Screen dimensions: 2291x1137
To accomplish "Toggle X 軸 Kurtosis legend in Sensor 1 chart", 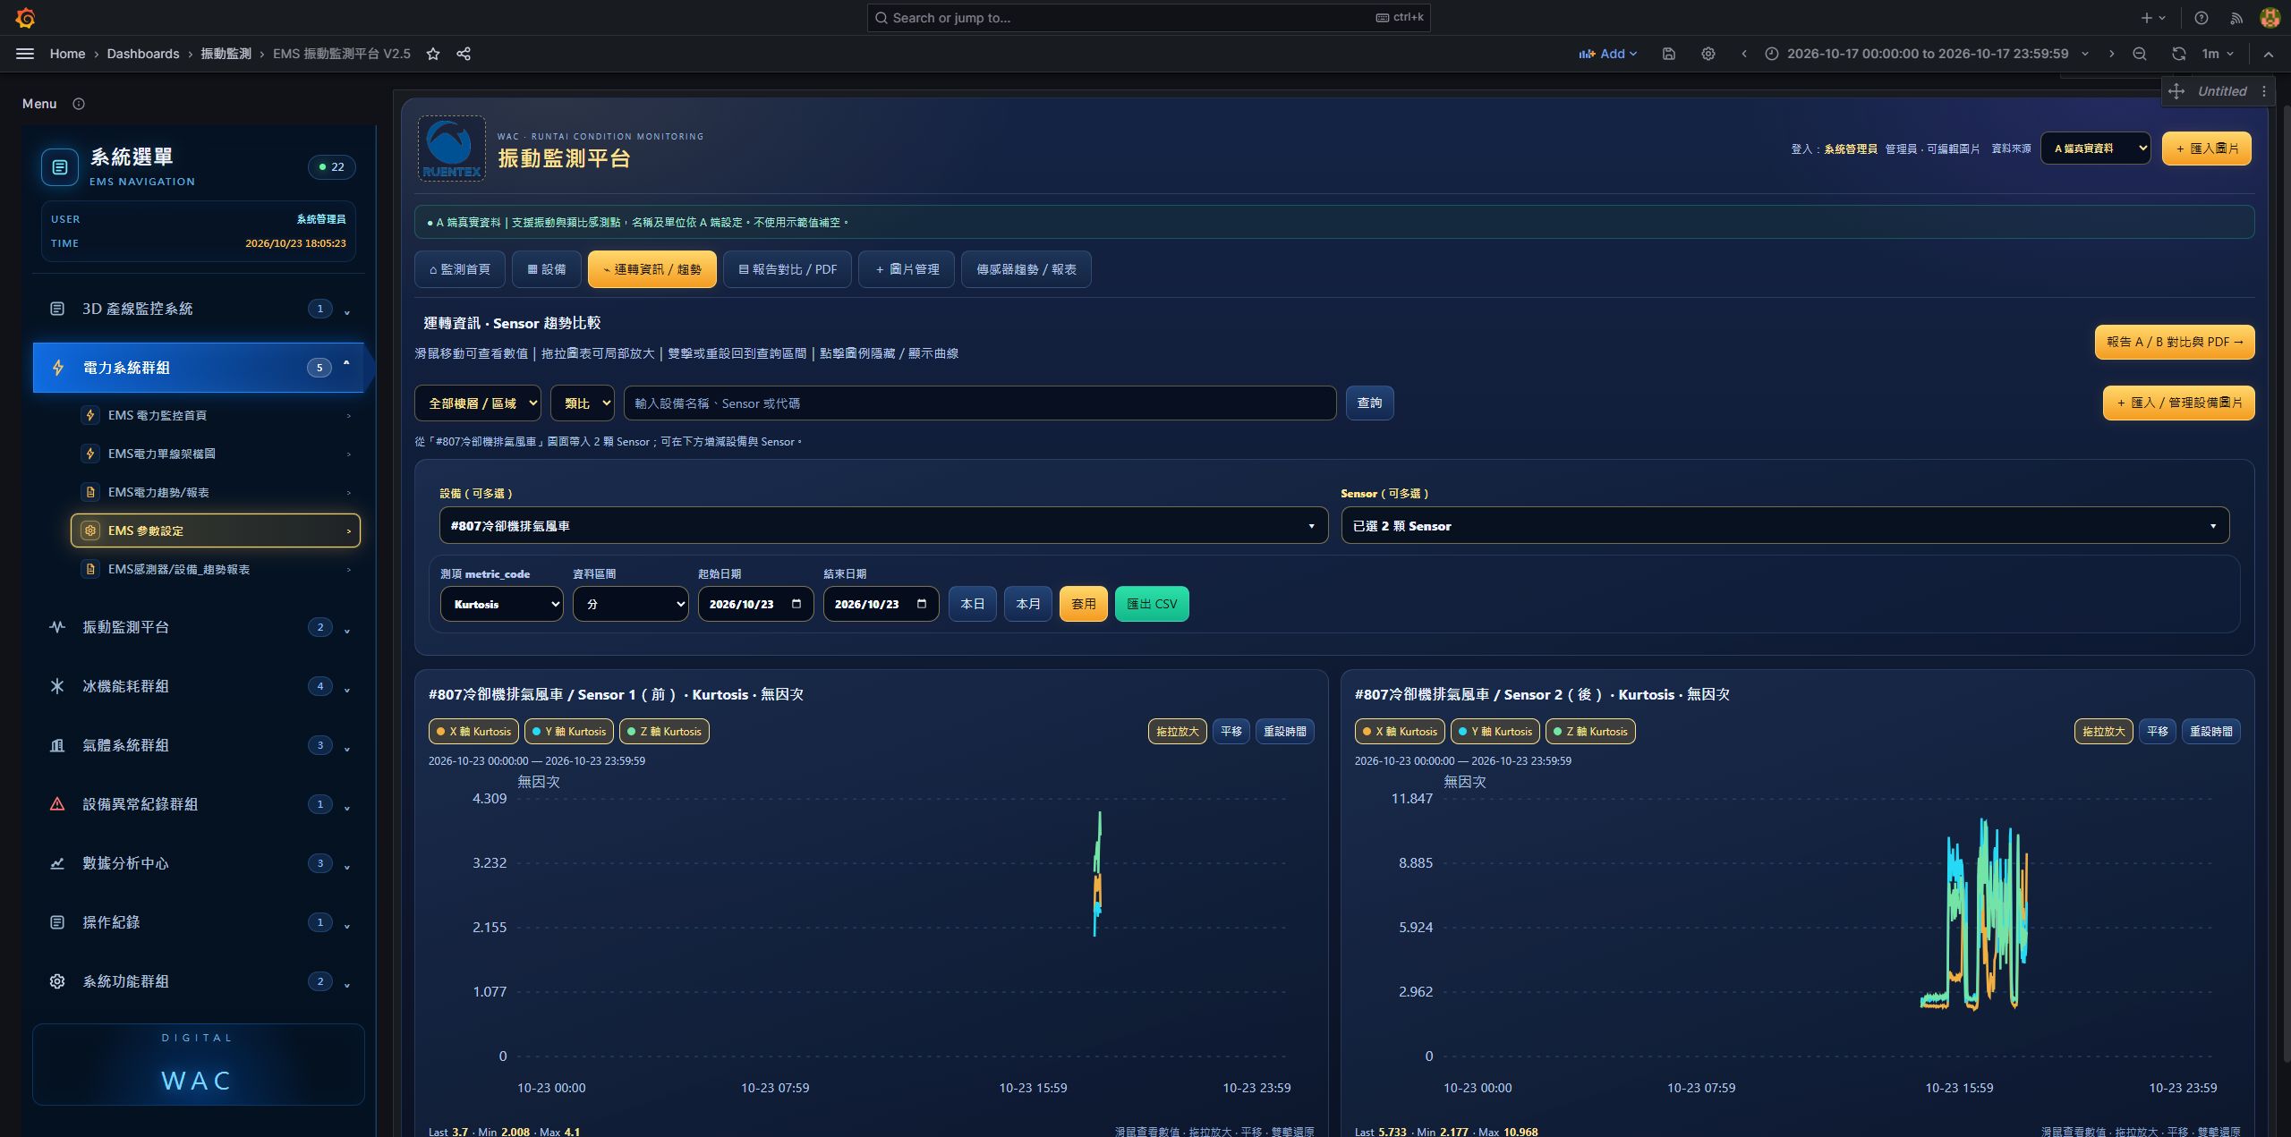I will 474,731.
